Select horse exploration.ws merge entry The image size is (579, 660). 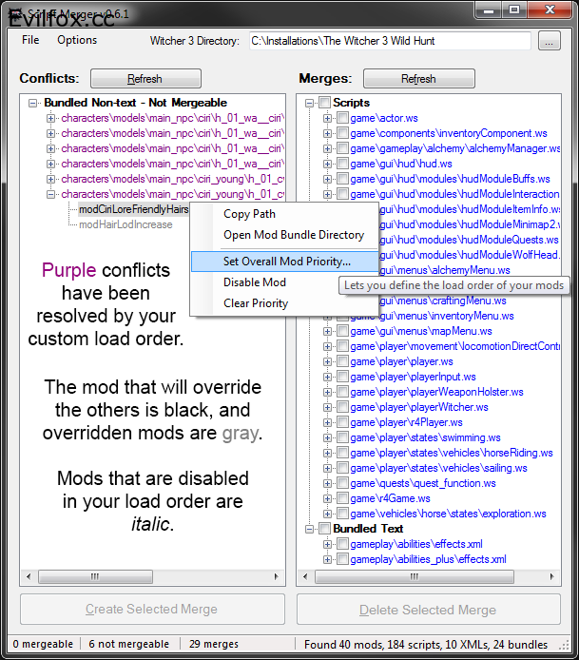tap(448, 514)
